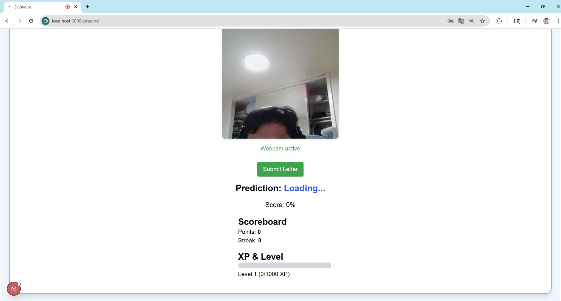561x301 pixels.
Task: Click the XP progress bar
Action: coord(285,265)
